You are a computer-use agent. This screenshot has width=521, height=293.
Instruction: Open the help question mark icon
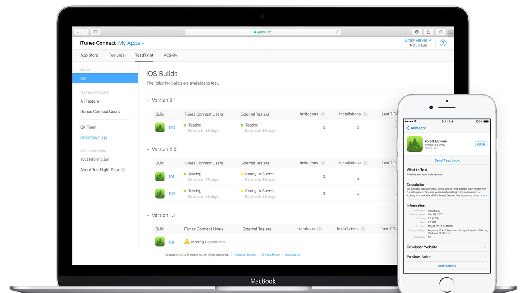pos(443,43)
